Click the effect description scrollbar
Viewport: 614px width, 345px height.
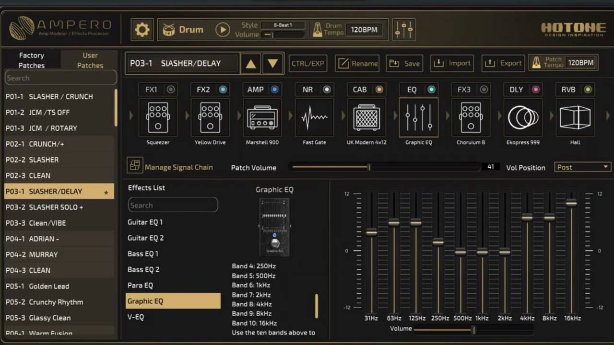(317, 306)
